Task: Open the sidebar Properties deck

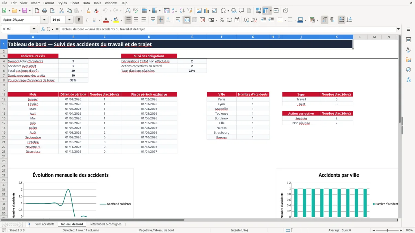Action: [408, 40]
